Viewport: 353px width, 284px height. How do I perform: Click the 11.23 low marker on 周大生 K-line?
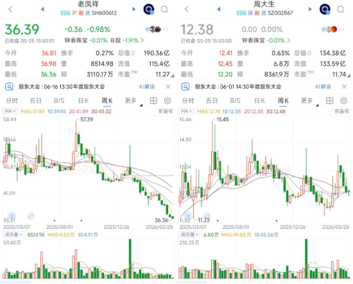[204, 220]
